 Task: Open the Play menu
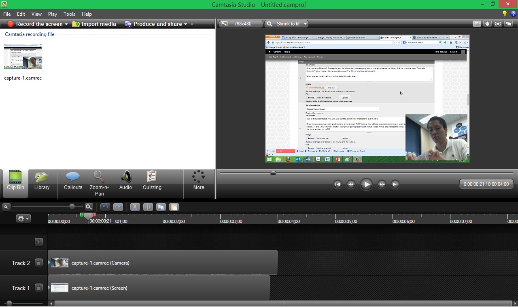point(53,14)
